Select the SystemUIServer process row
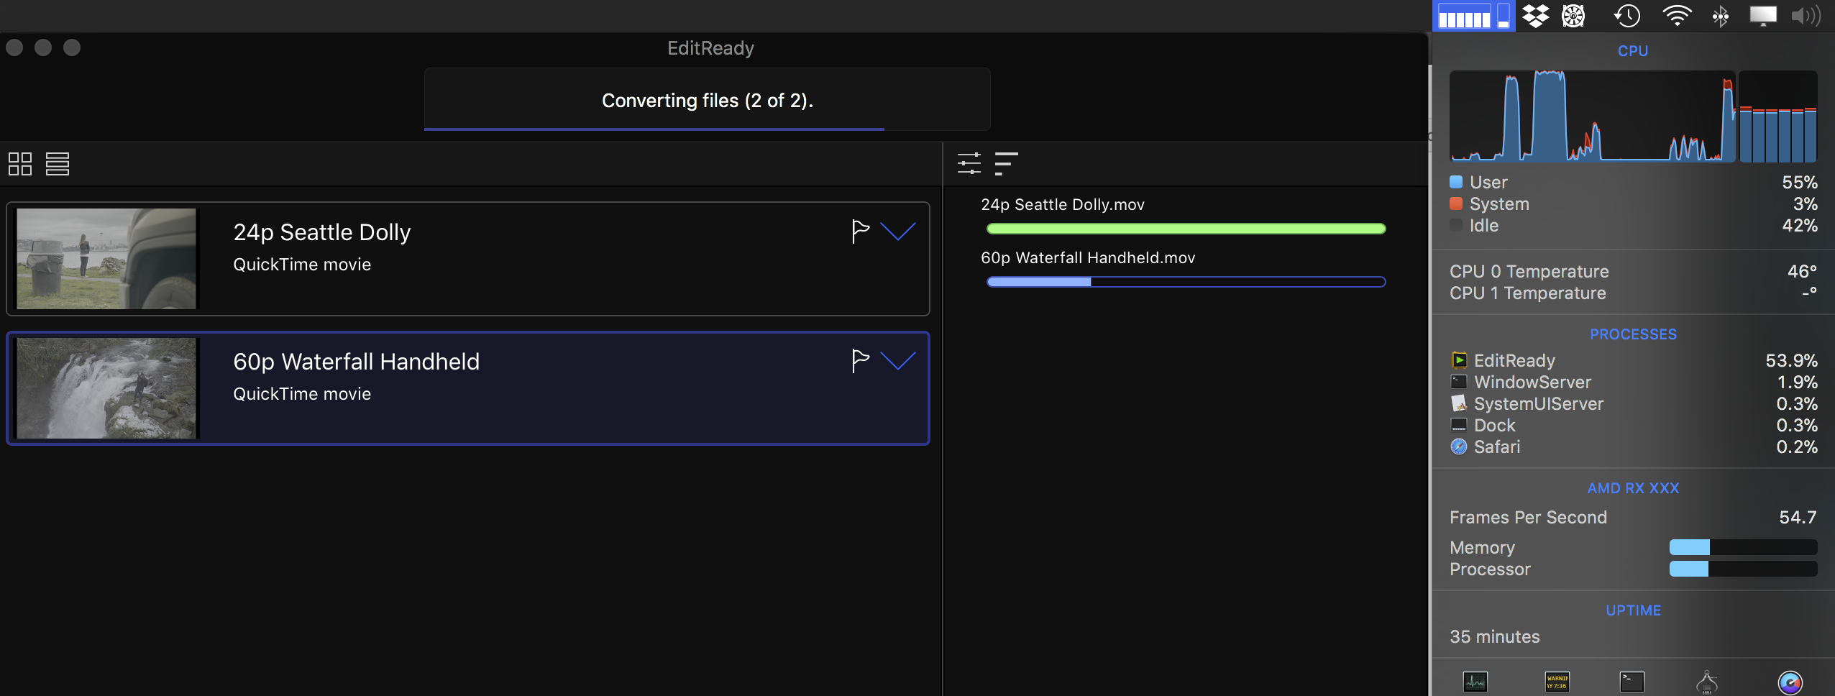Viewport: 1835px width, 696px height. [1634, 404]
